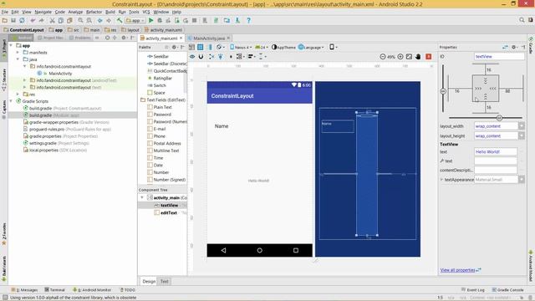Toggle the Android Monitor tool window
535x301 pixels.
[92, 290]
